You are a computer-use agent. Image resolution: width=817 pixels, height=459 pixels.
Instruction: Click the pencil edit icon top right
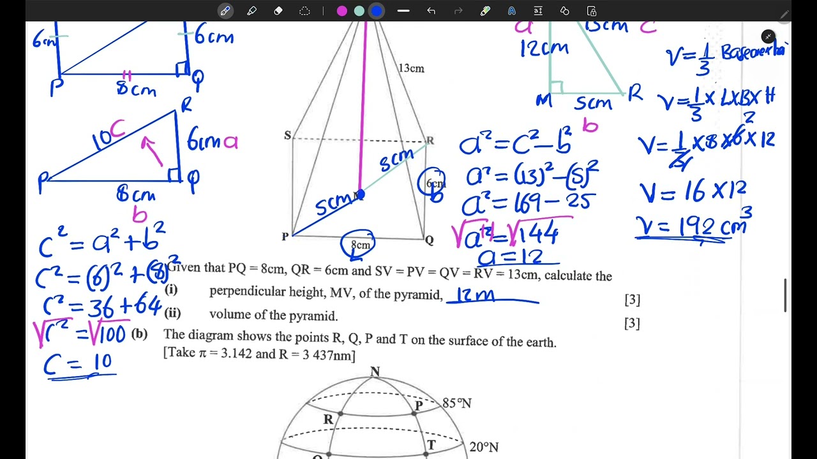[784, 15]
